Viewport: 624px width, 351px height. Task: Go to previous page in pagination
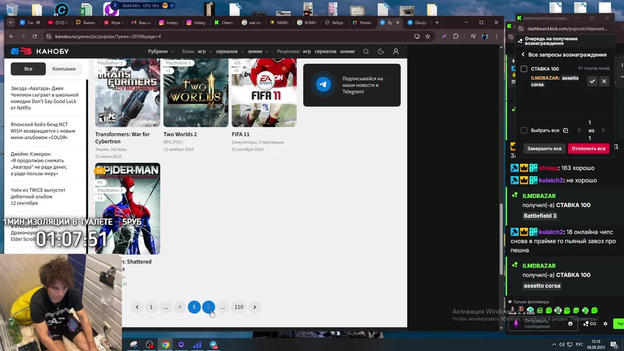point(137,307)
